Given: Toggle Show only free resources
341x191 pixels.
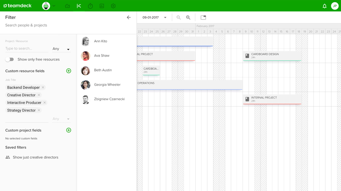Looking at the screenshot, I should (x=10, y=59).
